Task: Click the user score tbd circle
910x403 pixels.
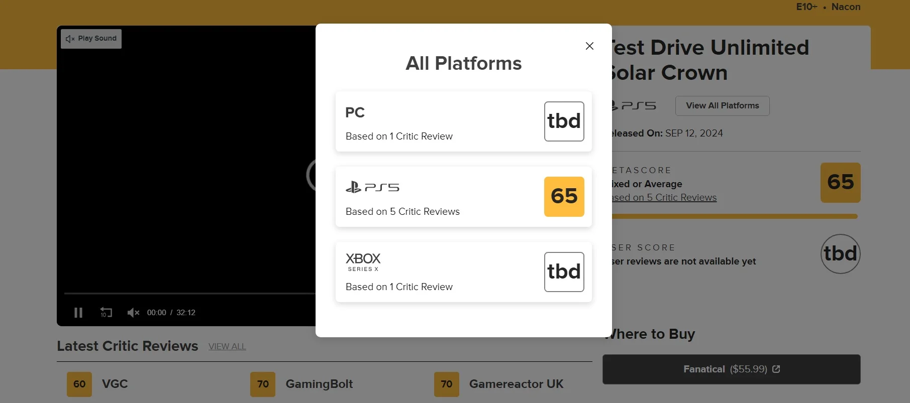Action: 840,254
